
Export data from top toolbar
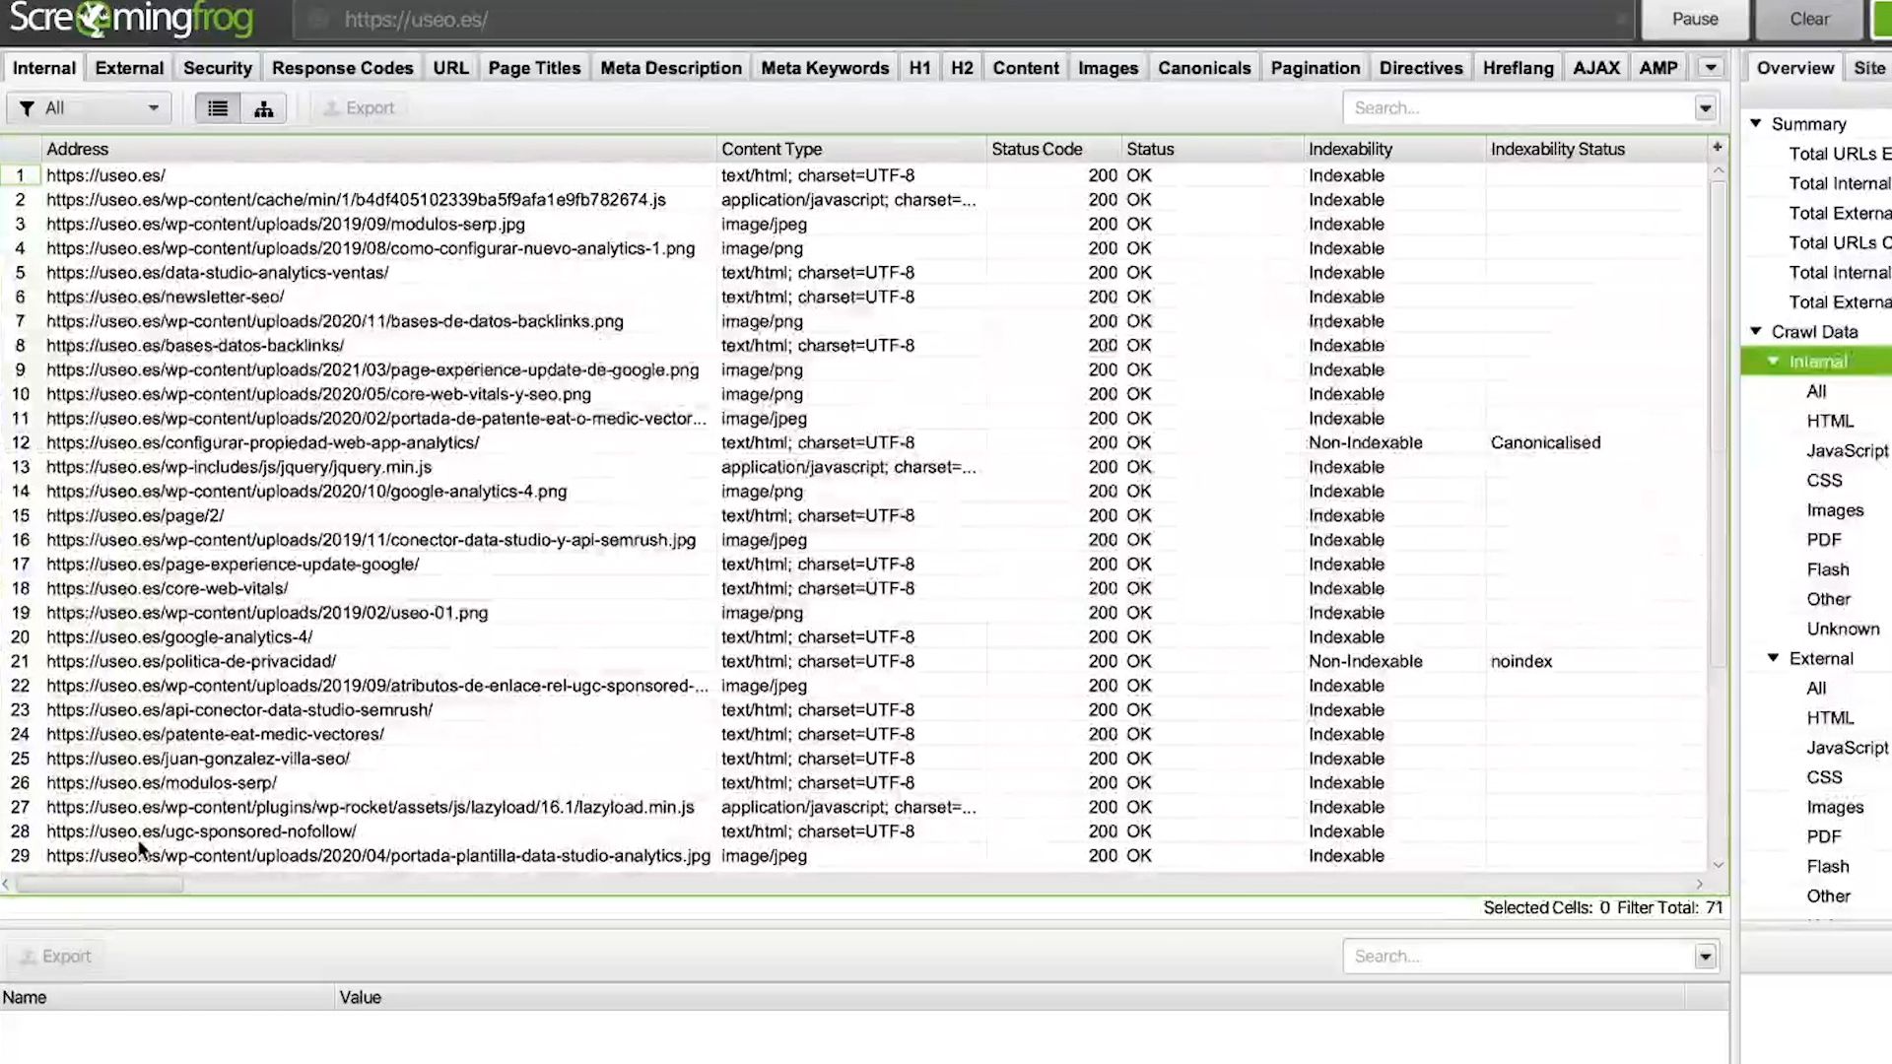(359, 108)
